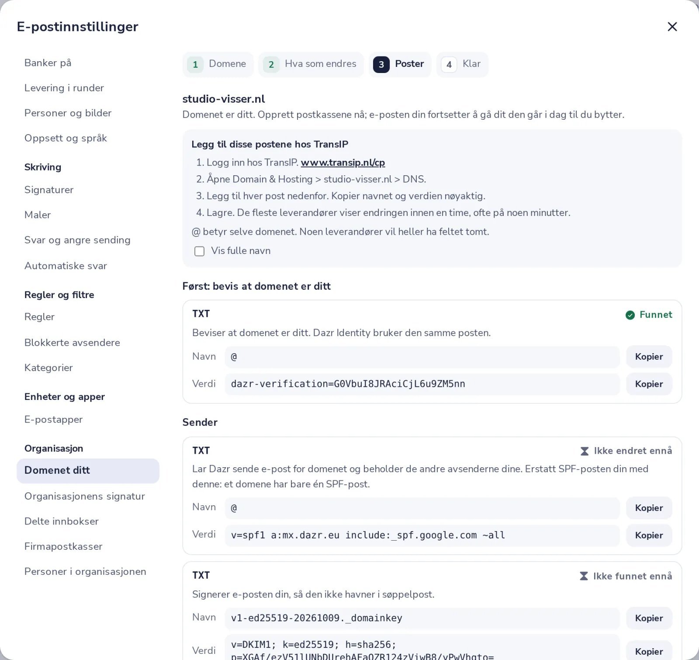Click the step 2 number badge
The width and height of the screenshot is (699, 660).
271,65
